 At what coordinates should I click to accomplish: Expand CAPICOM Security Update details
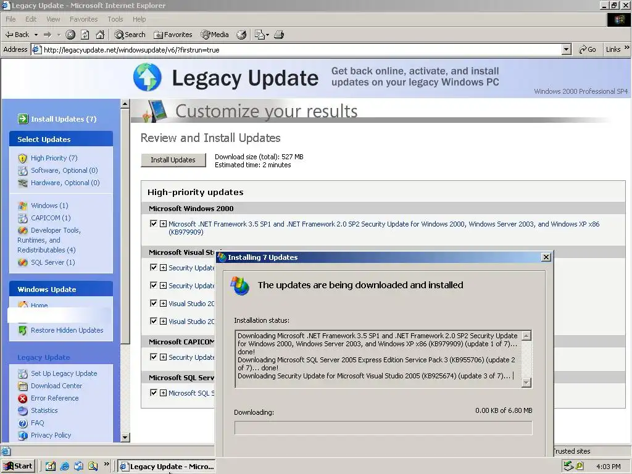pyautogui.click(x=163, y=357)
